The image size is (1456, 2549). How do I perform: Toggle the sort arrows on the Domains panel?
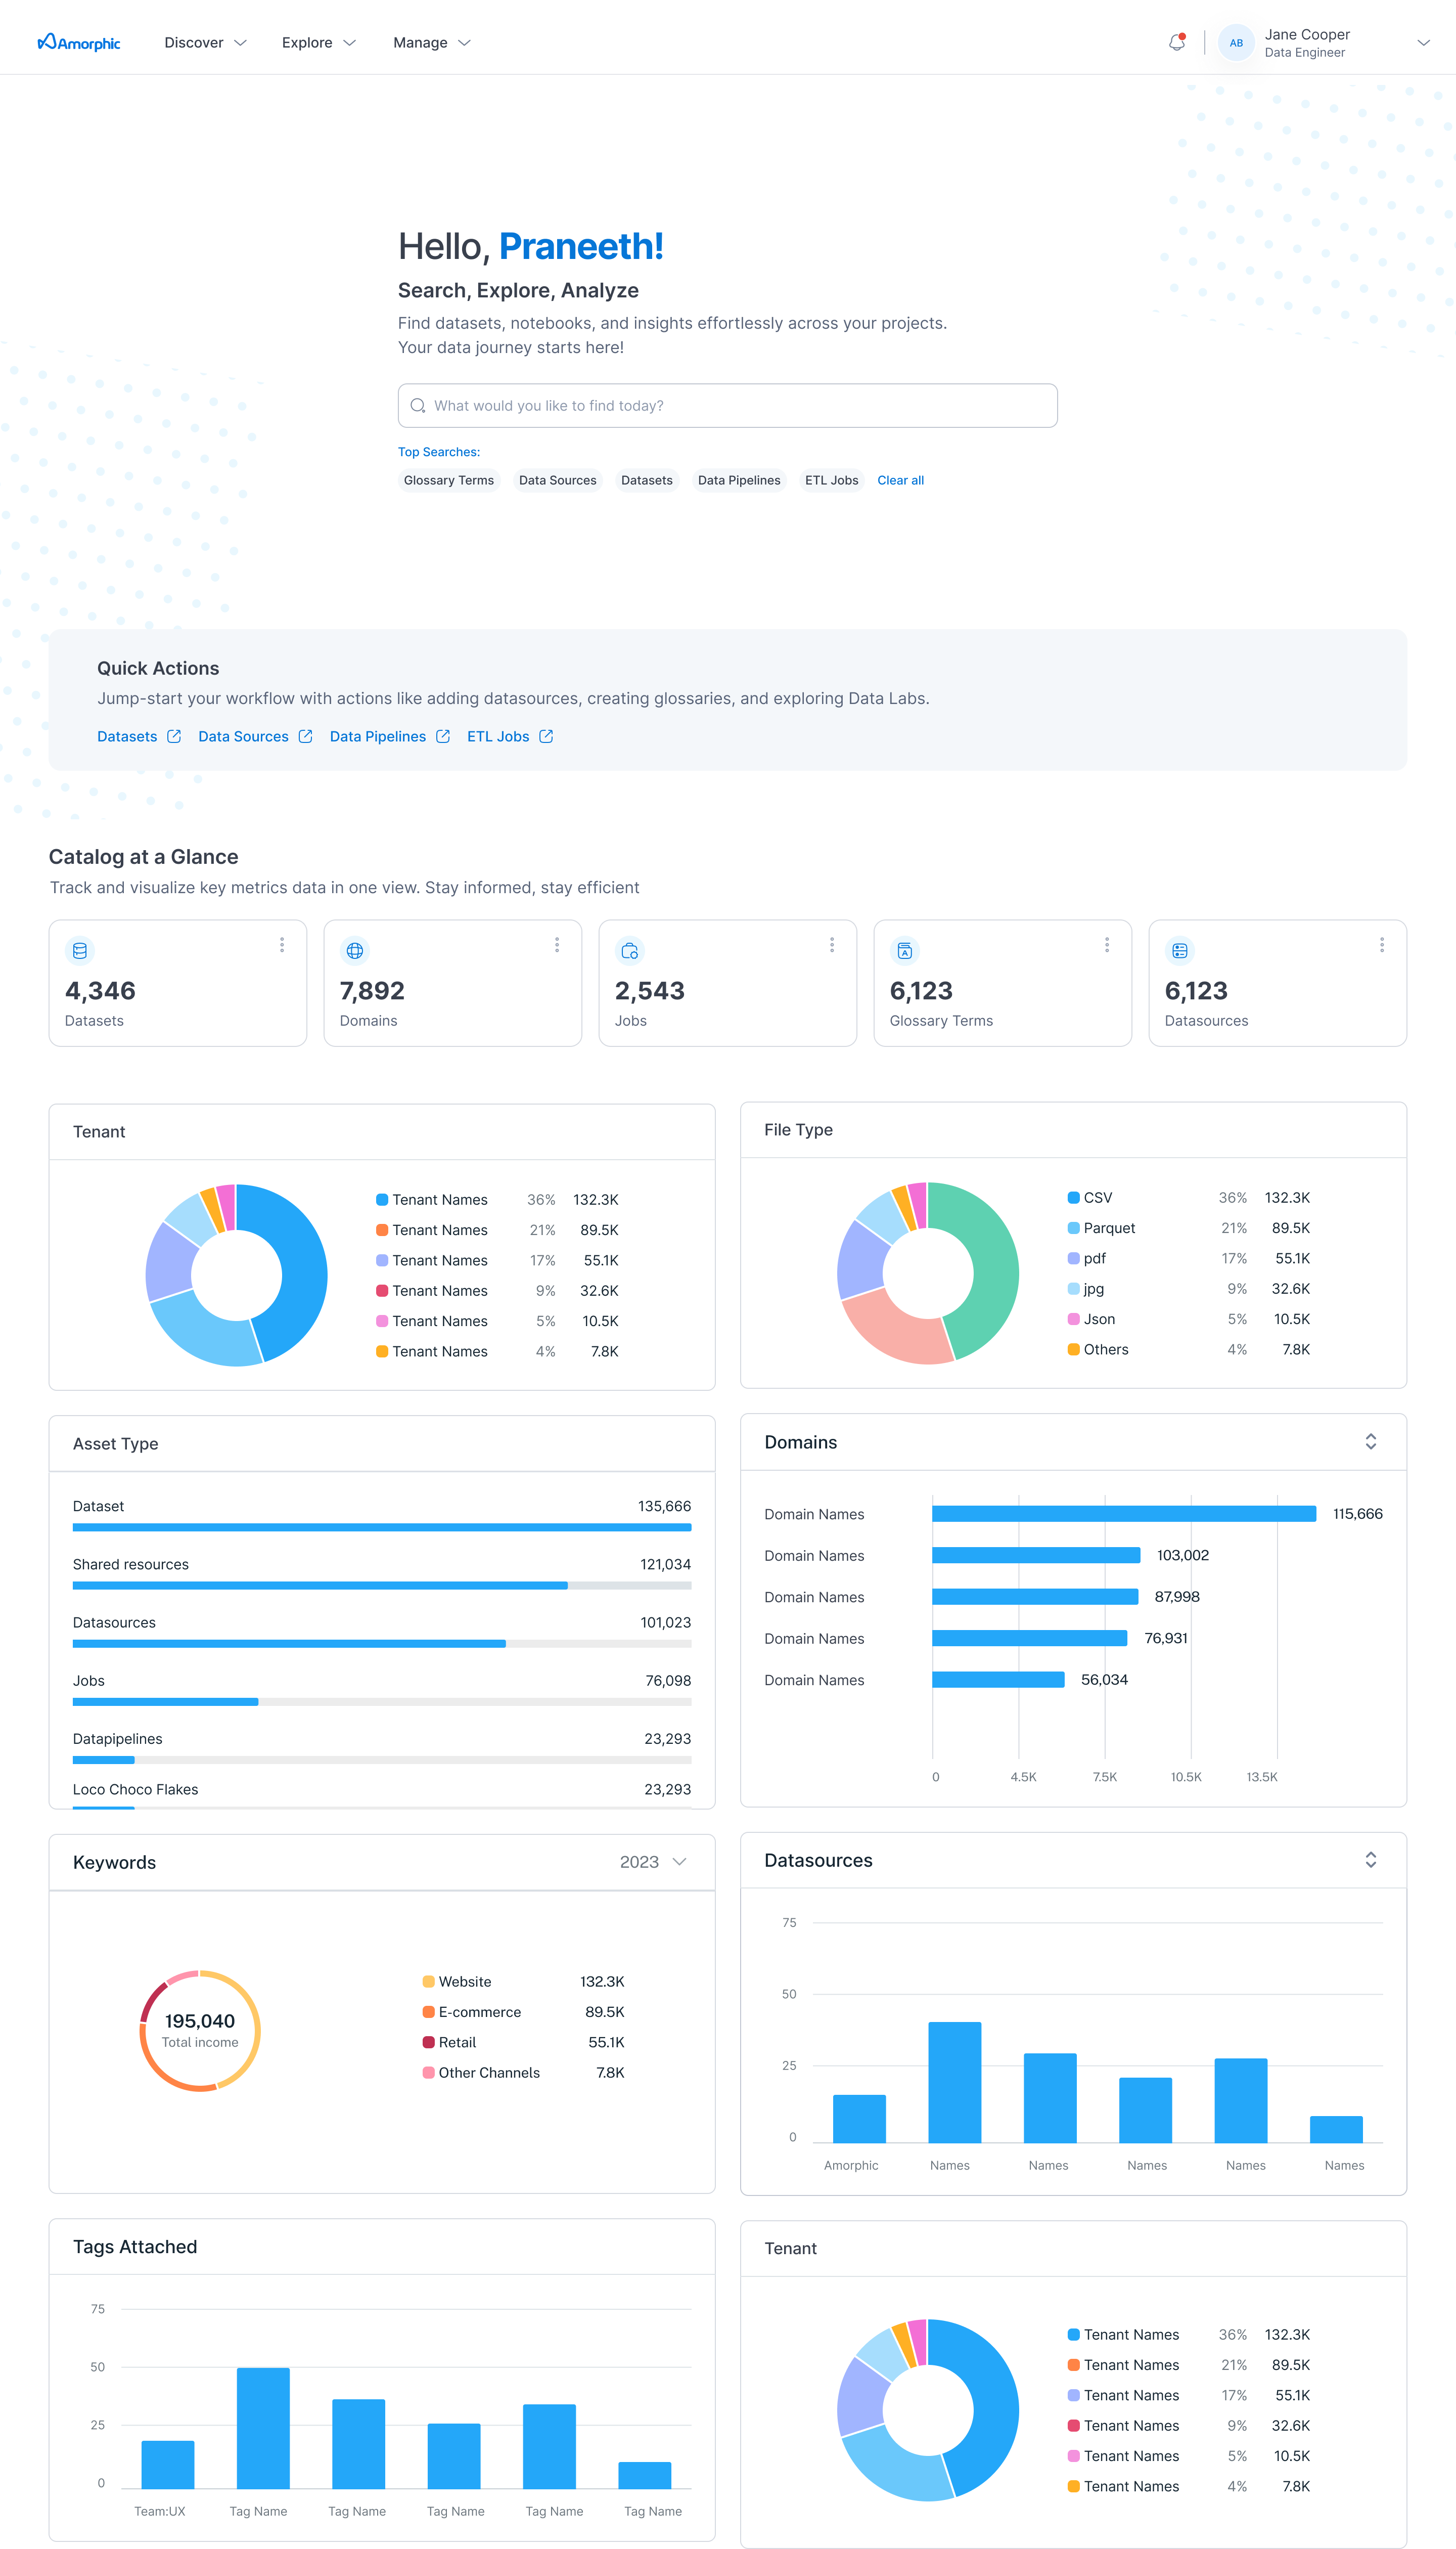(x=1370, y=1441)
